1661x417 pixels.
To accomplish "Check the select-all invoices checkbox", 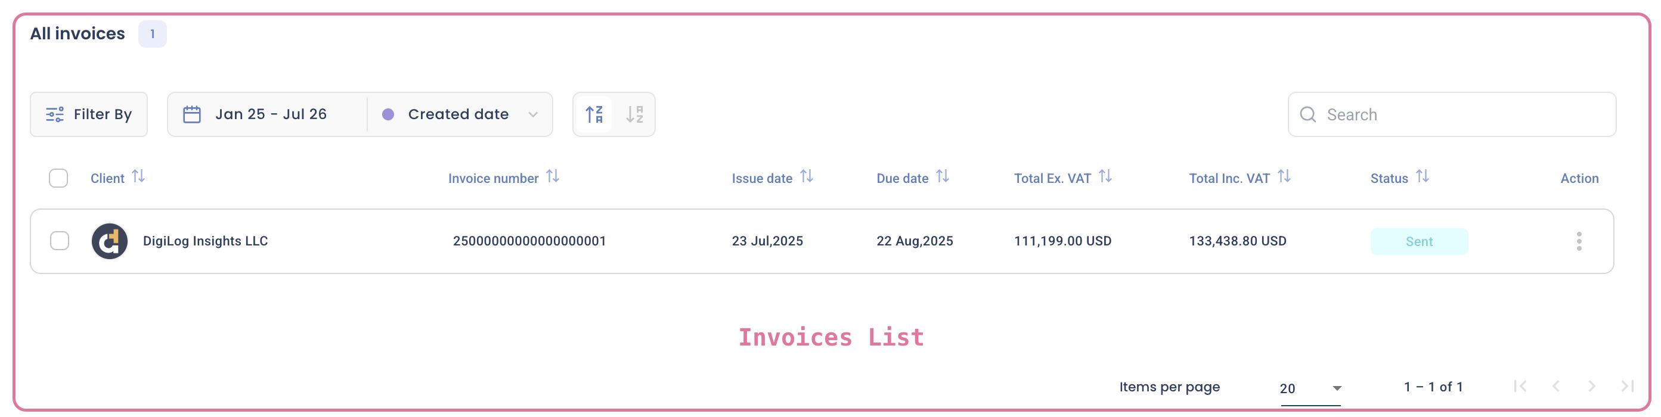I will point(58,178).
